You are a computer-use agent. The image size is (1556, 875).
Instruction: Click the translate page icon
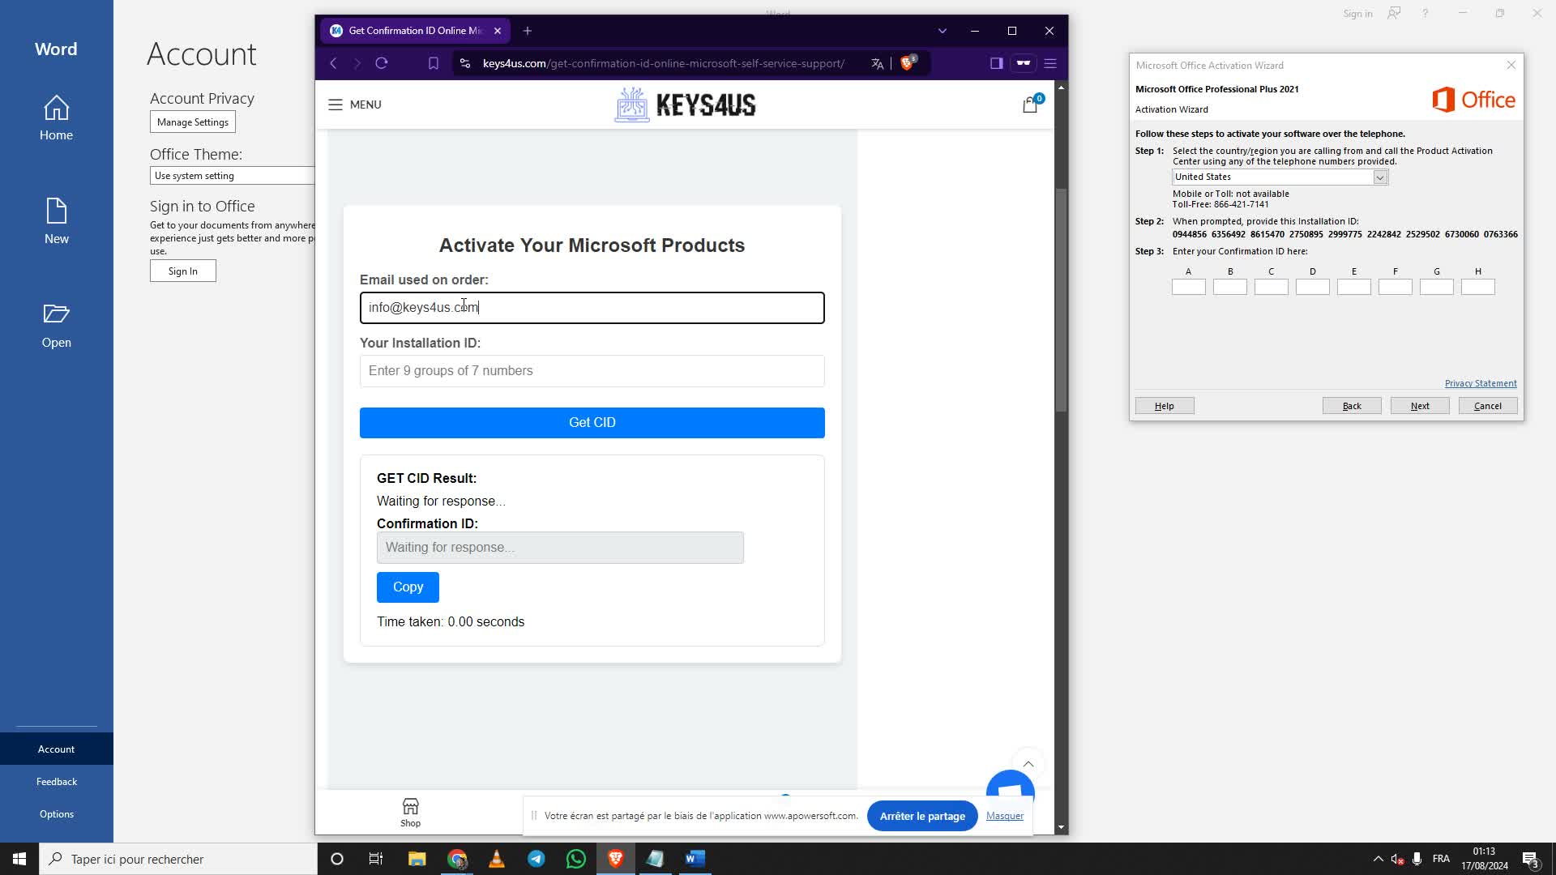click(877, 63)
